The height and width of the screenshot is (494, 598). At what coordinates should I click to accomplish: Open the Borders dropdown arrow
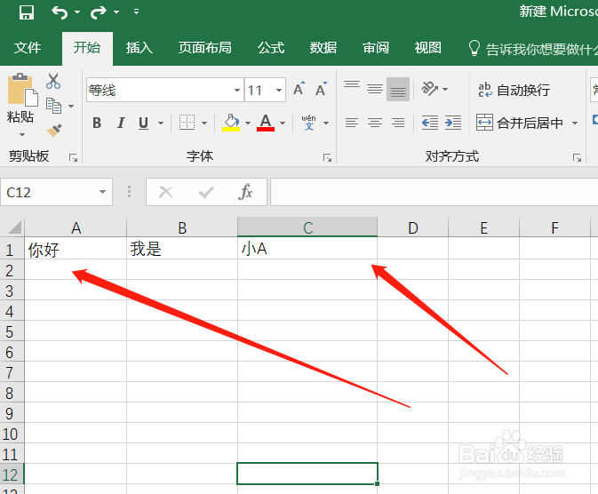[x=204, y=123]
